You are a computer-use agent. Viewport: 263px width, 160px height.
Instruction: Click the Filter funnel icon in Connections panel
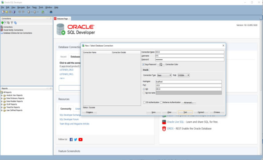(x=12, y=23)
